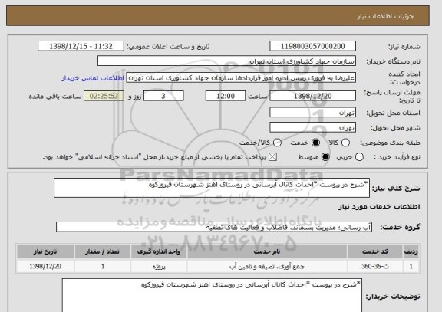442x312 pixels.
Task: Click the استان محل تحویل field
Action: 312,113
